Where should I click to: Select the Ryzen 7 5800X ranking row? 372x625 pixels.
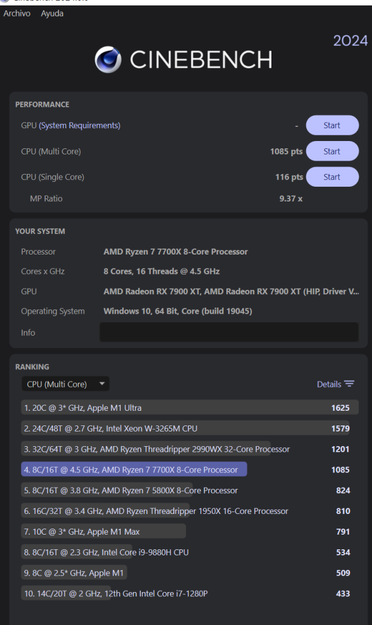point(190,490)
